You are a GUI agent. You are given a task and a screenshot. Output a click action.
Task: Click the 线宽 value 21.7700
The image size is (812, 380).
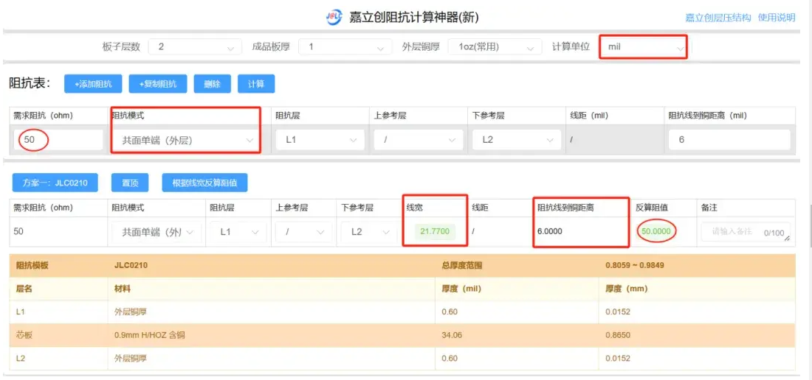tap(435, 231)
